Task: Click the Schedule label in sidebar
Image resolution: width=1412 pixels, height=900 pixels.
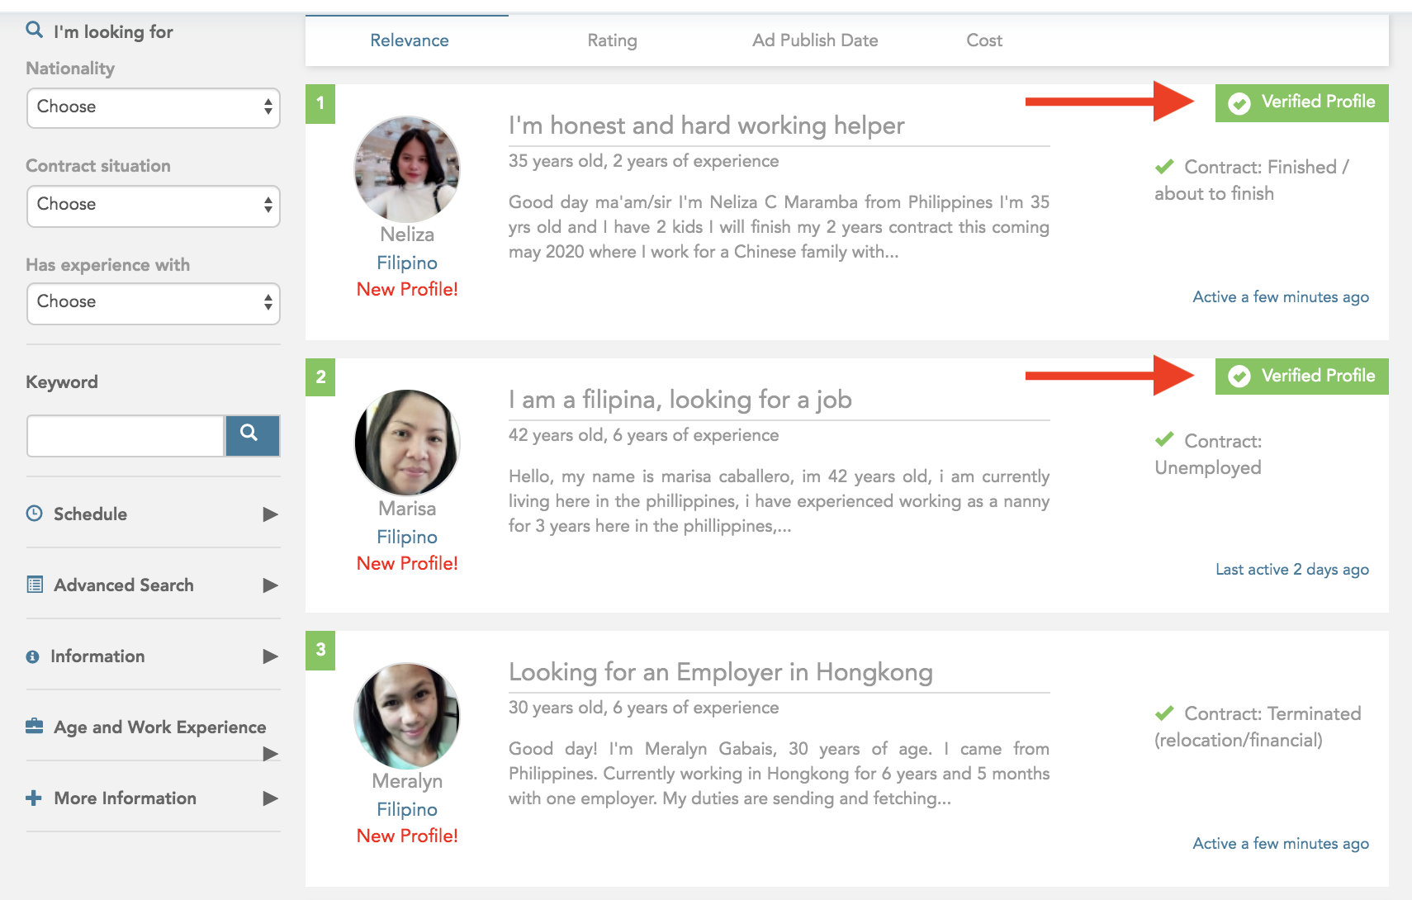Action: point(90,514)
